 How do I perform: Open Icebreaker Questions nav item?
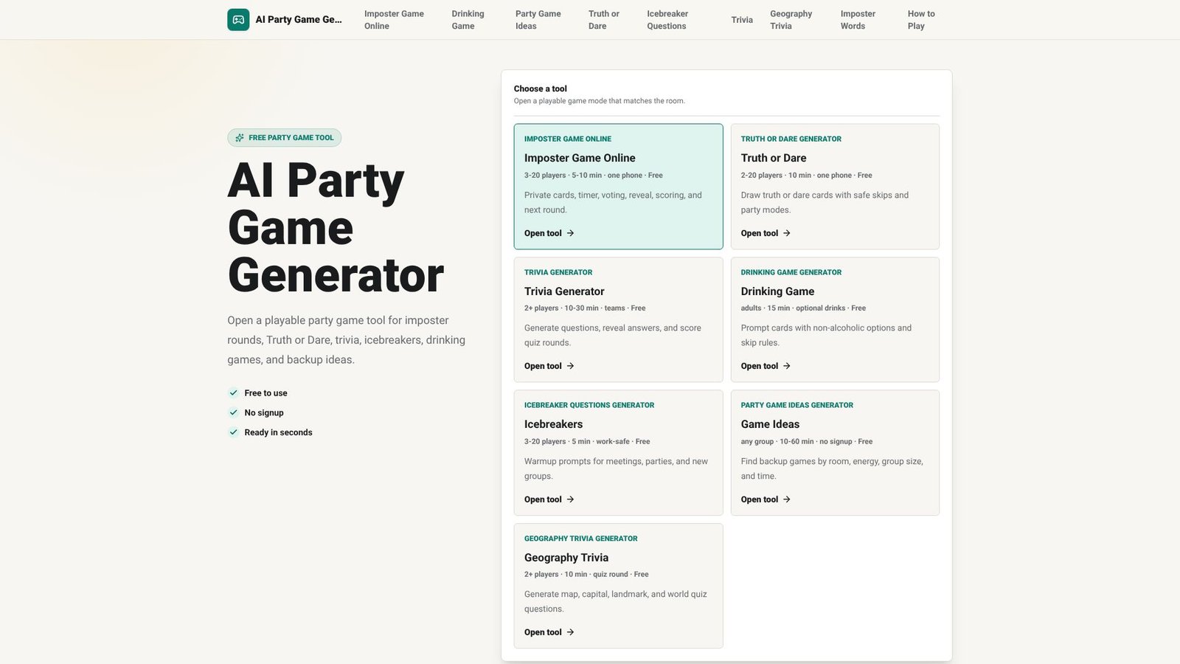coord(667,20)
